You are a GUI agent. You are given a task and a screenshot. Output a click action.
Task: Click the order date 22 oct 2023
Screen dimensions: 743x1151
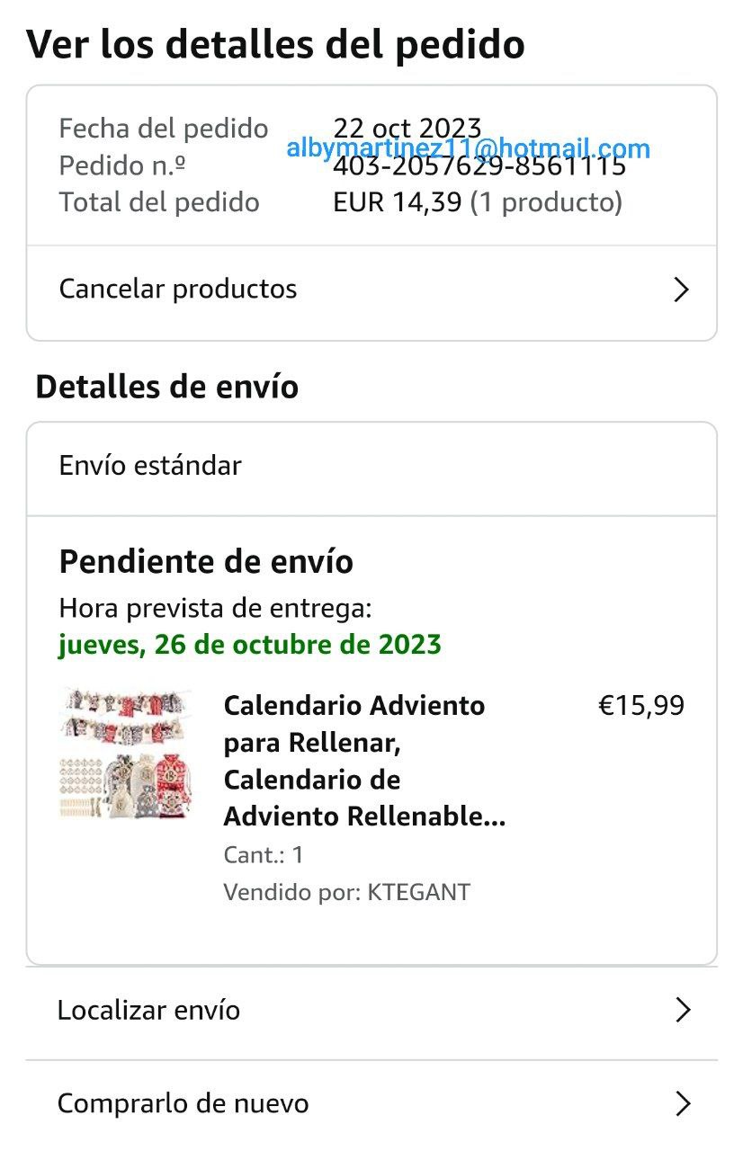click(407, 128)
